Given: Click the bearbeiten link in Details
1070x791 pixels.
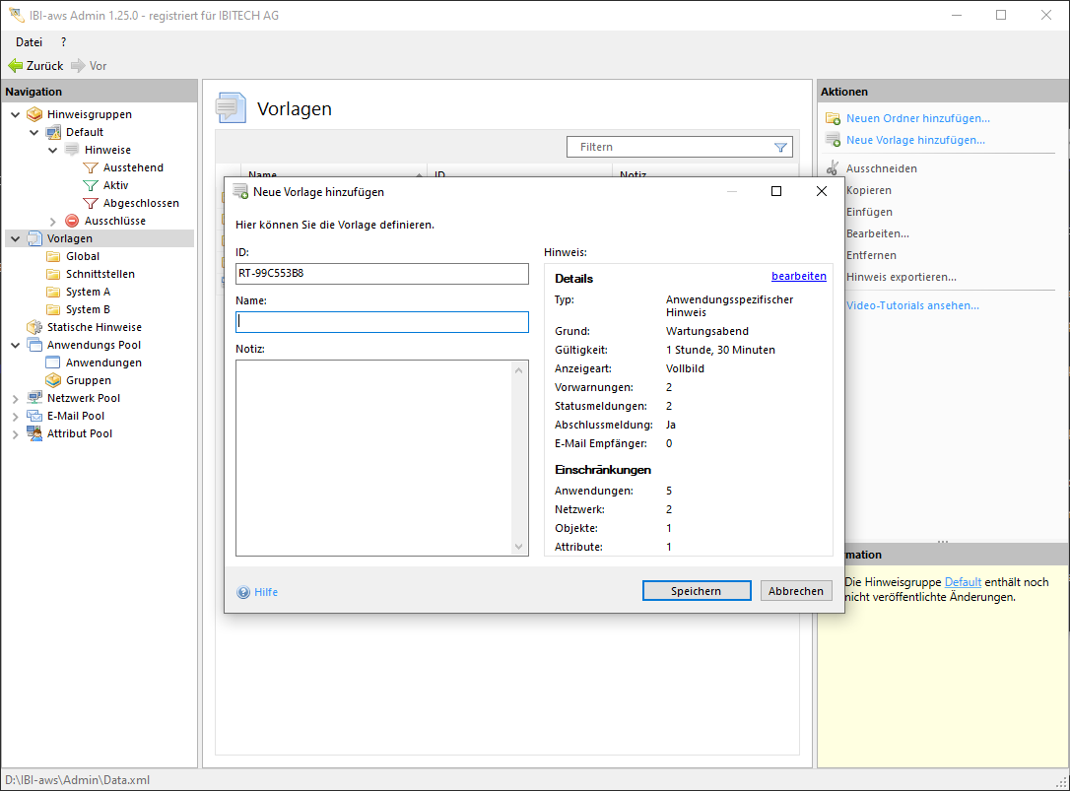Looking at the screenshot, I should tap(798, 277).
